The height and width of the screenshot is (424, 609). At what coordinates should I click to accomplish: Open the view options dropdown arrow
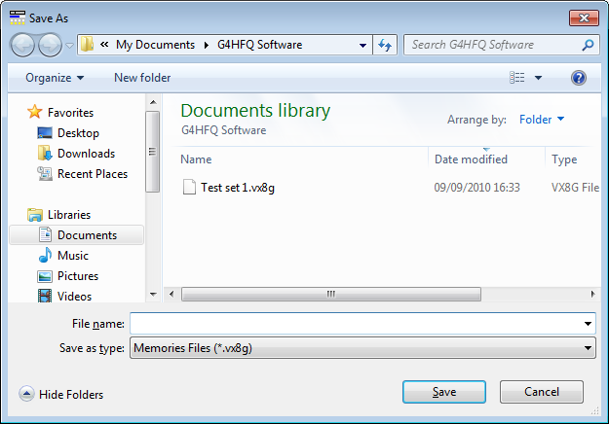pyautogui.click(x=538, y=78)
